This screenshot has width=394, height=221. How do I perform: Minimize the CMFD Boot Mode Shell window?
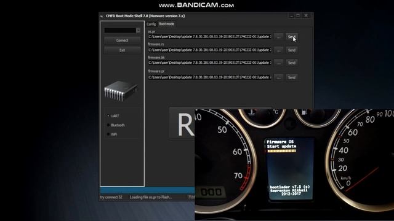pyautogui.click(x=291, y=16)
